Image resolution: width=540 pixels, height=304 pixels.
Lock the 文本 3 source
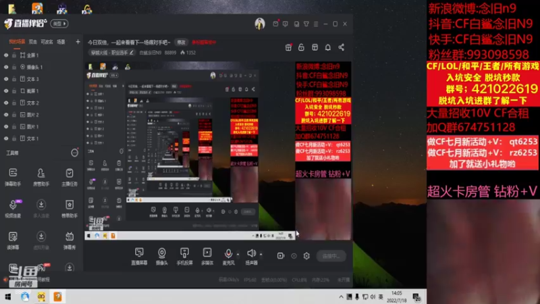pyautogui.click(x=14, y=79)
